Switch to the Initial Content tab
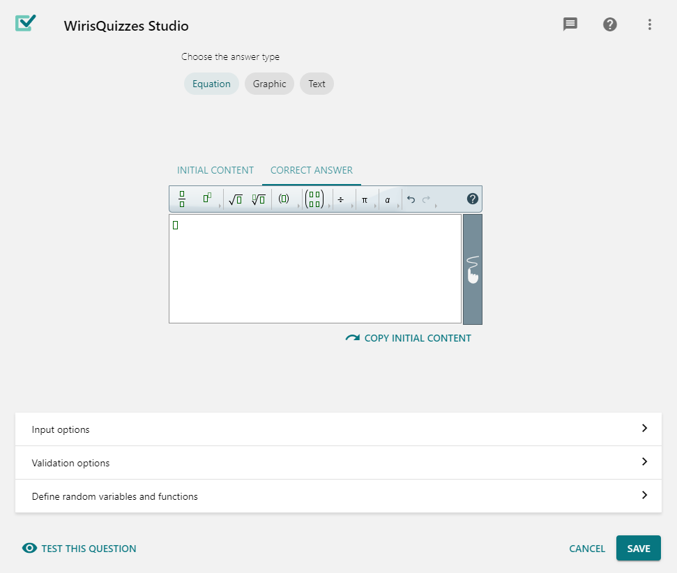Screen dimensions: 677x573 pos(215,170)
